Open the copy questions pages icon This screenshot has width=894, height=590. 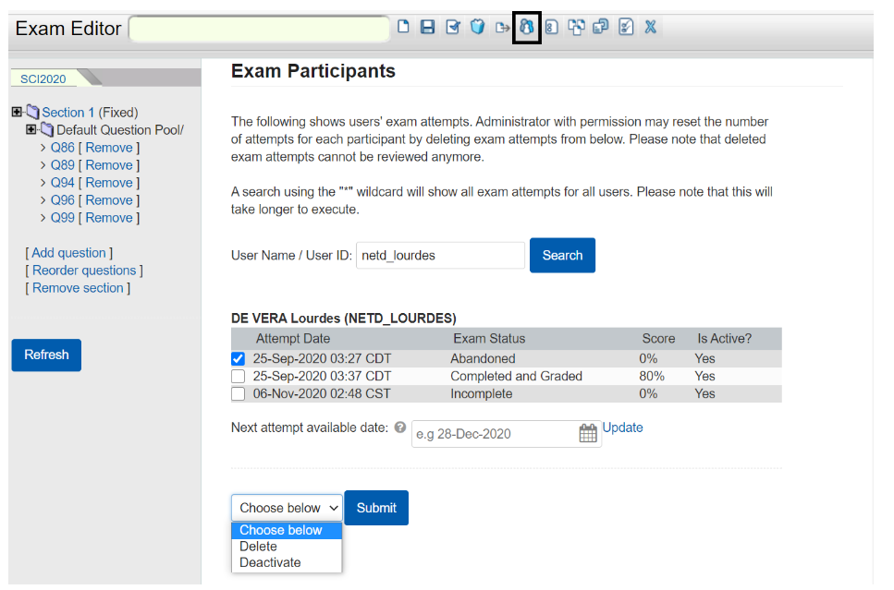(x=575, y=27)
